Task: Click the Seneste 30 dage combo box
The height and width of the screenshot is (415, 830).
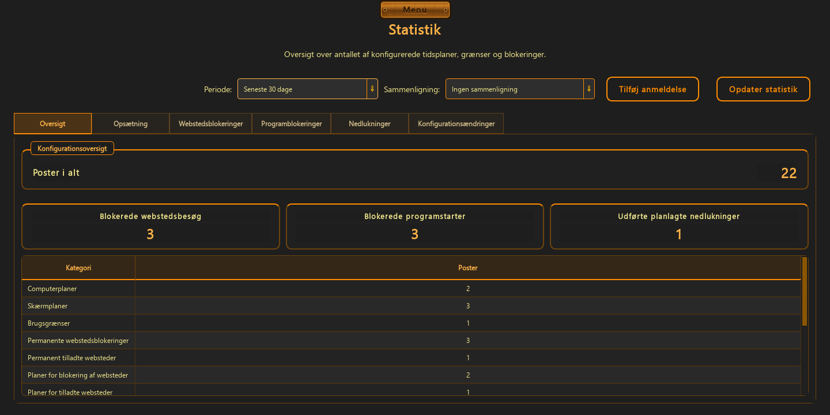Action: (x=308, y=89)
